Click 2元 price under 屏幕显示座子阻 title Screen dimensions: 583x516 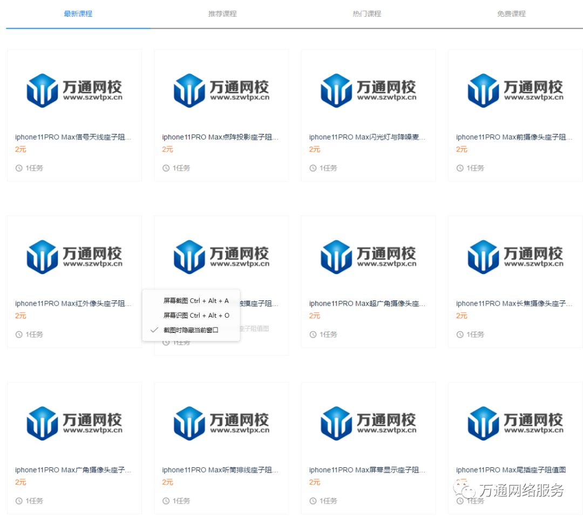point(315,482)
